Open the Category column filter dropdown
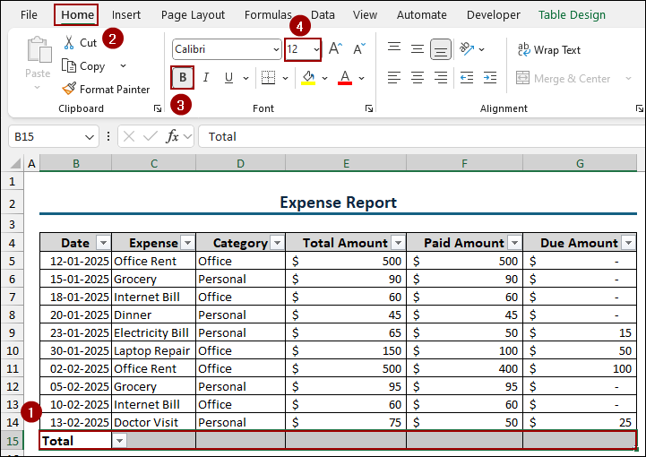 click(276, 243)
